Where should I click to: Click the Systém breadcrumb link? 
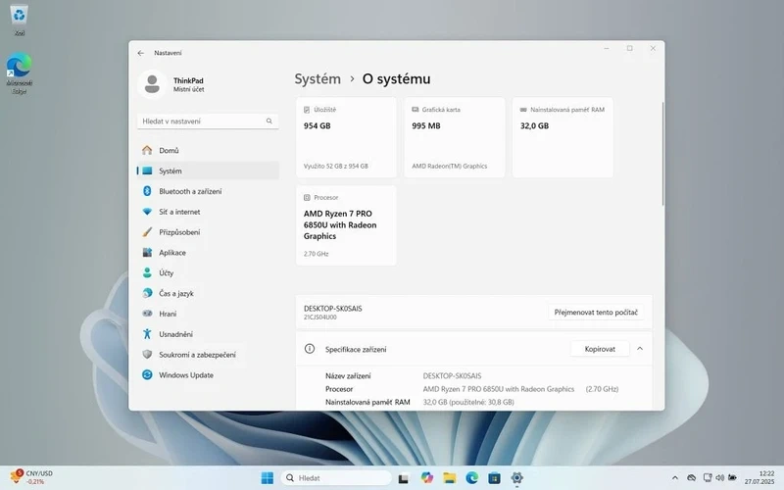tap(318, 78)
